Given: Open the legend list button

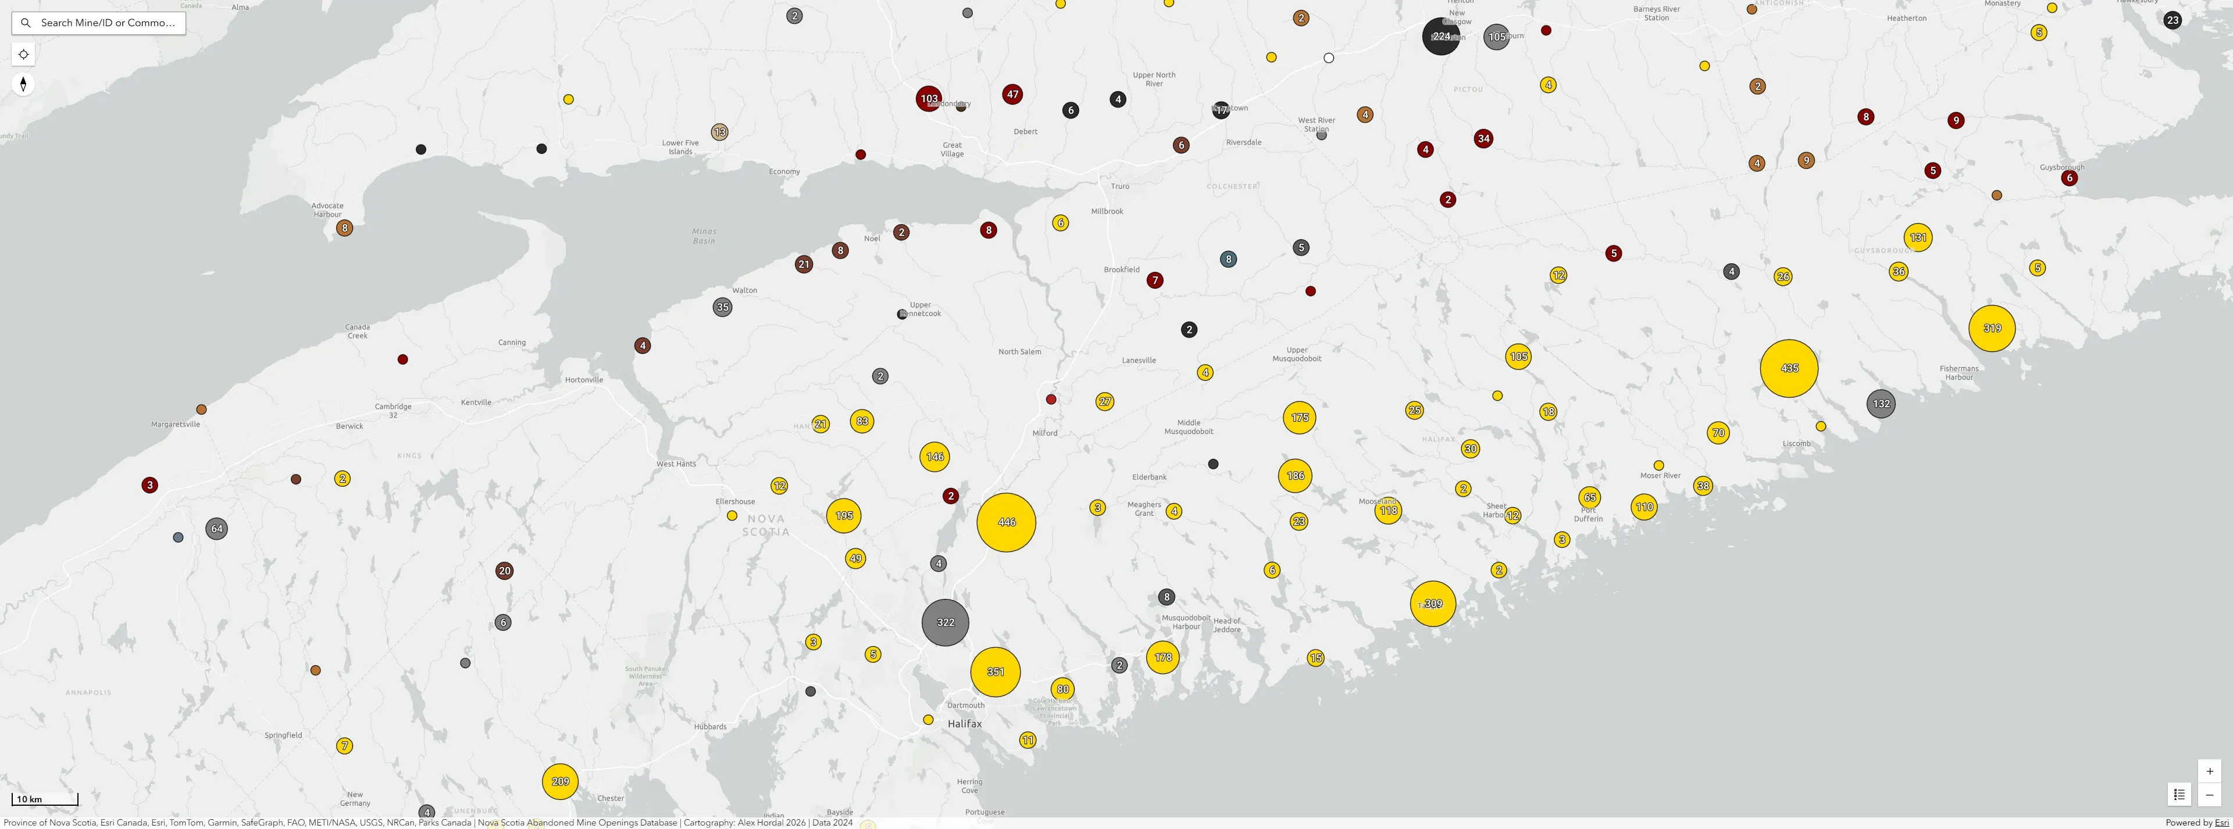Looking at the screenshot, I should click(2180, 794).
